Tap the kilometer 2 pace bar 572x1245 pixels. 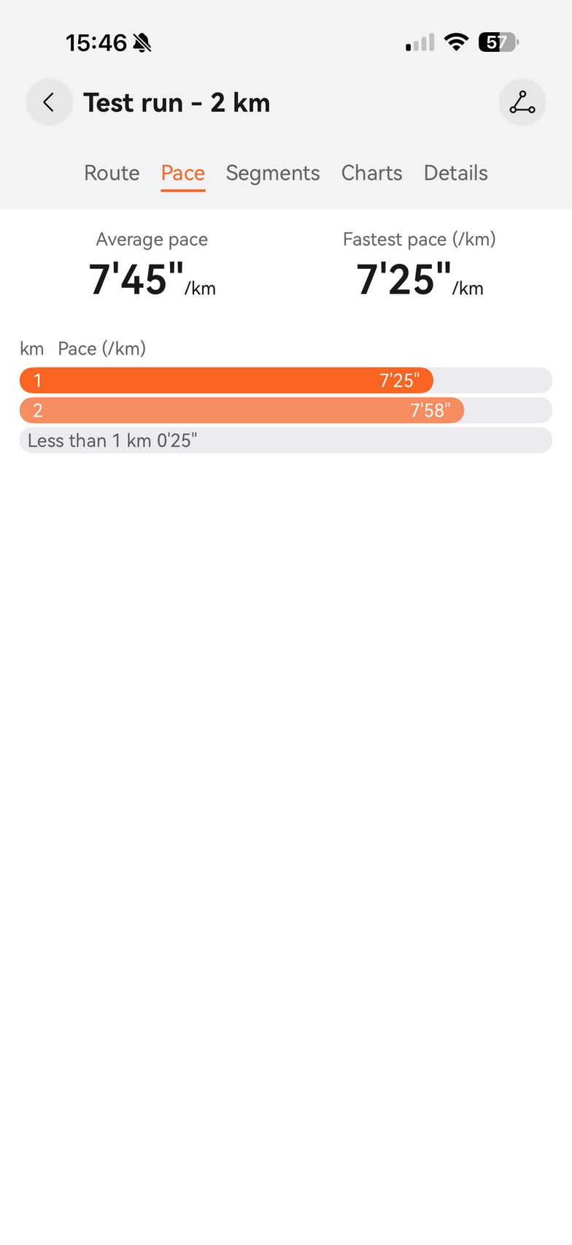click(241, 411)
